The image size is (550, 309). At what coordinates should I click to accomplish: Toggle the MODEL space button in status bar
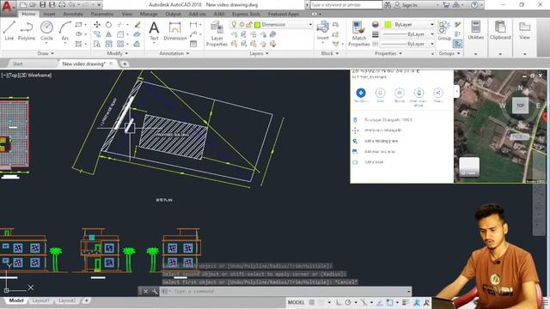[296, 302]
